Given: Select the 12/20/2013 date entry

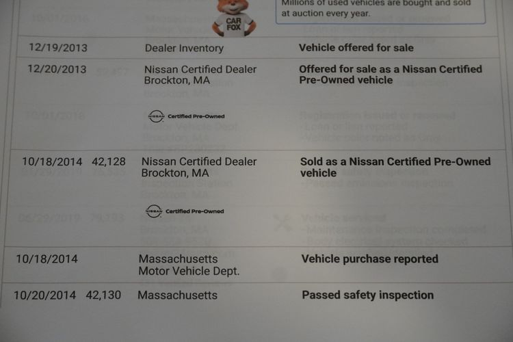Looking at the screenshot, I should (57, 69).
